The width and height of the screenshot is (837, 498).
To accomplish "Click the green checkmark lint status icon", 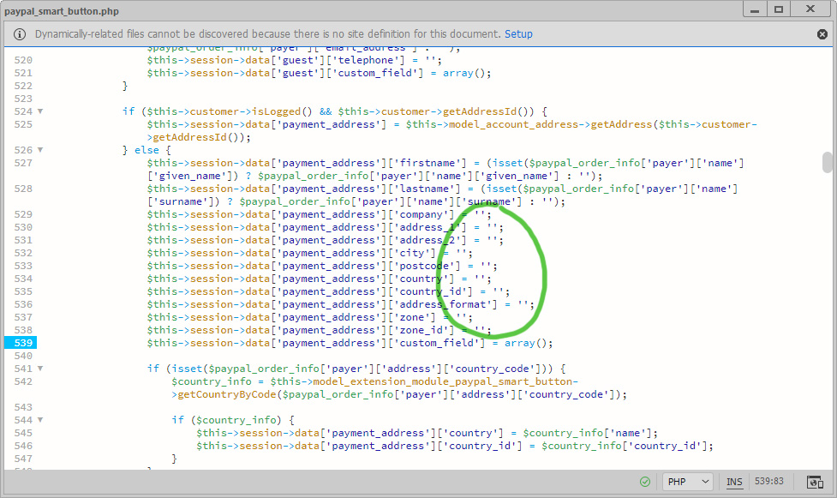I will point(645,482).
